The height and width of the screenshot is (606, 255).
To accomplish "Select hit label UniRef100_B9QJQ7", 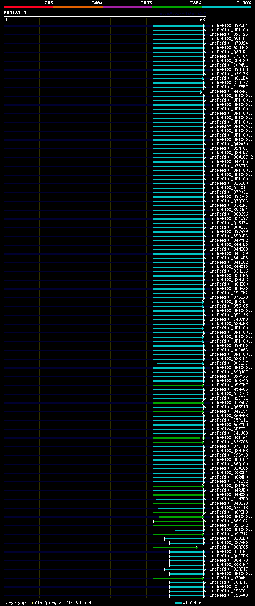I will [229, 372].
